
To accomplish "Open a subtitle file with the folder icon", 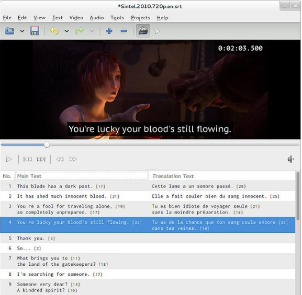I will point(9,31).
